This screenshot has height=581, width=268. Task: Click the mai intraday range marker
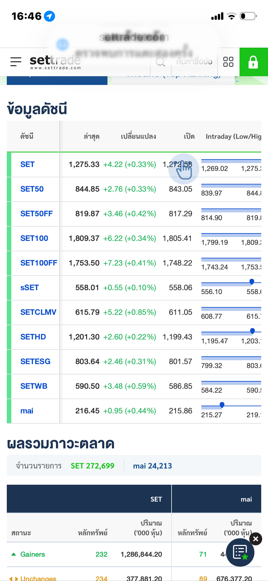coord(222,405)
